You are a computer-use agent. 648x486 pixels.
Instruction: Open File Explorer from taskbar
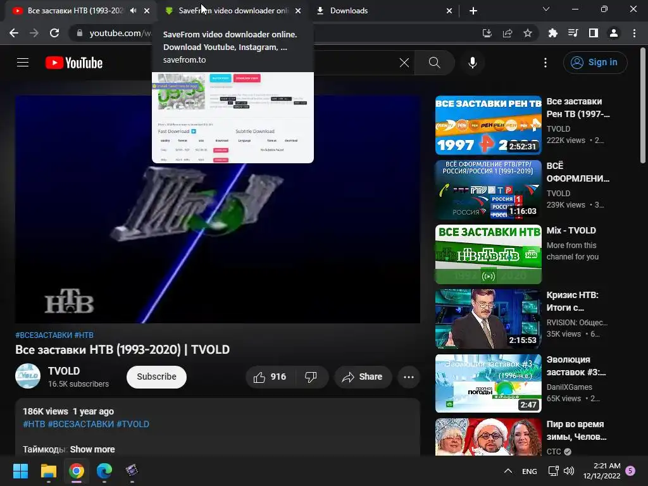point(48,471)
